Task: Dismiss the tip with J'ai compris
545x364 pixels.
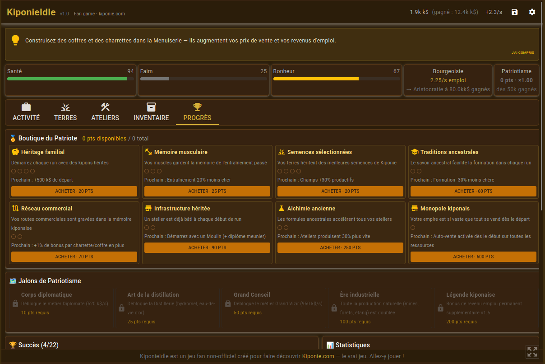Action: (x=522, y=52)
